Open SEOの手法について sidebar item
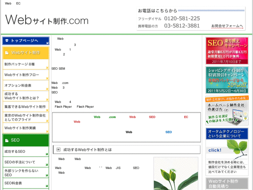The image size is (253, 190). 26,162
